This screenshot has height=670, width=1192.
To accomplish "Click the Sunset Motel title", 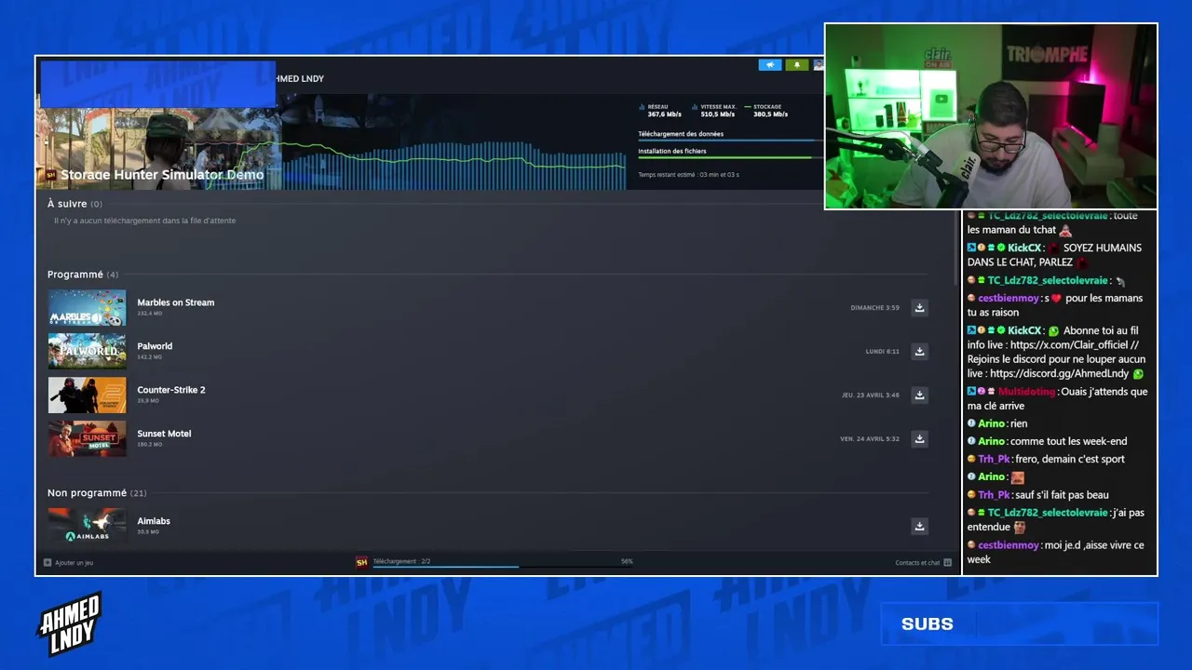I will coord(164,434).
